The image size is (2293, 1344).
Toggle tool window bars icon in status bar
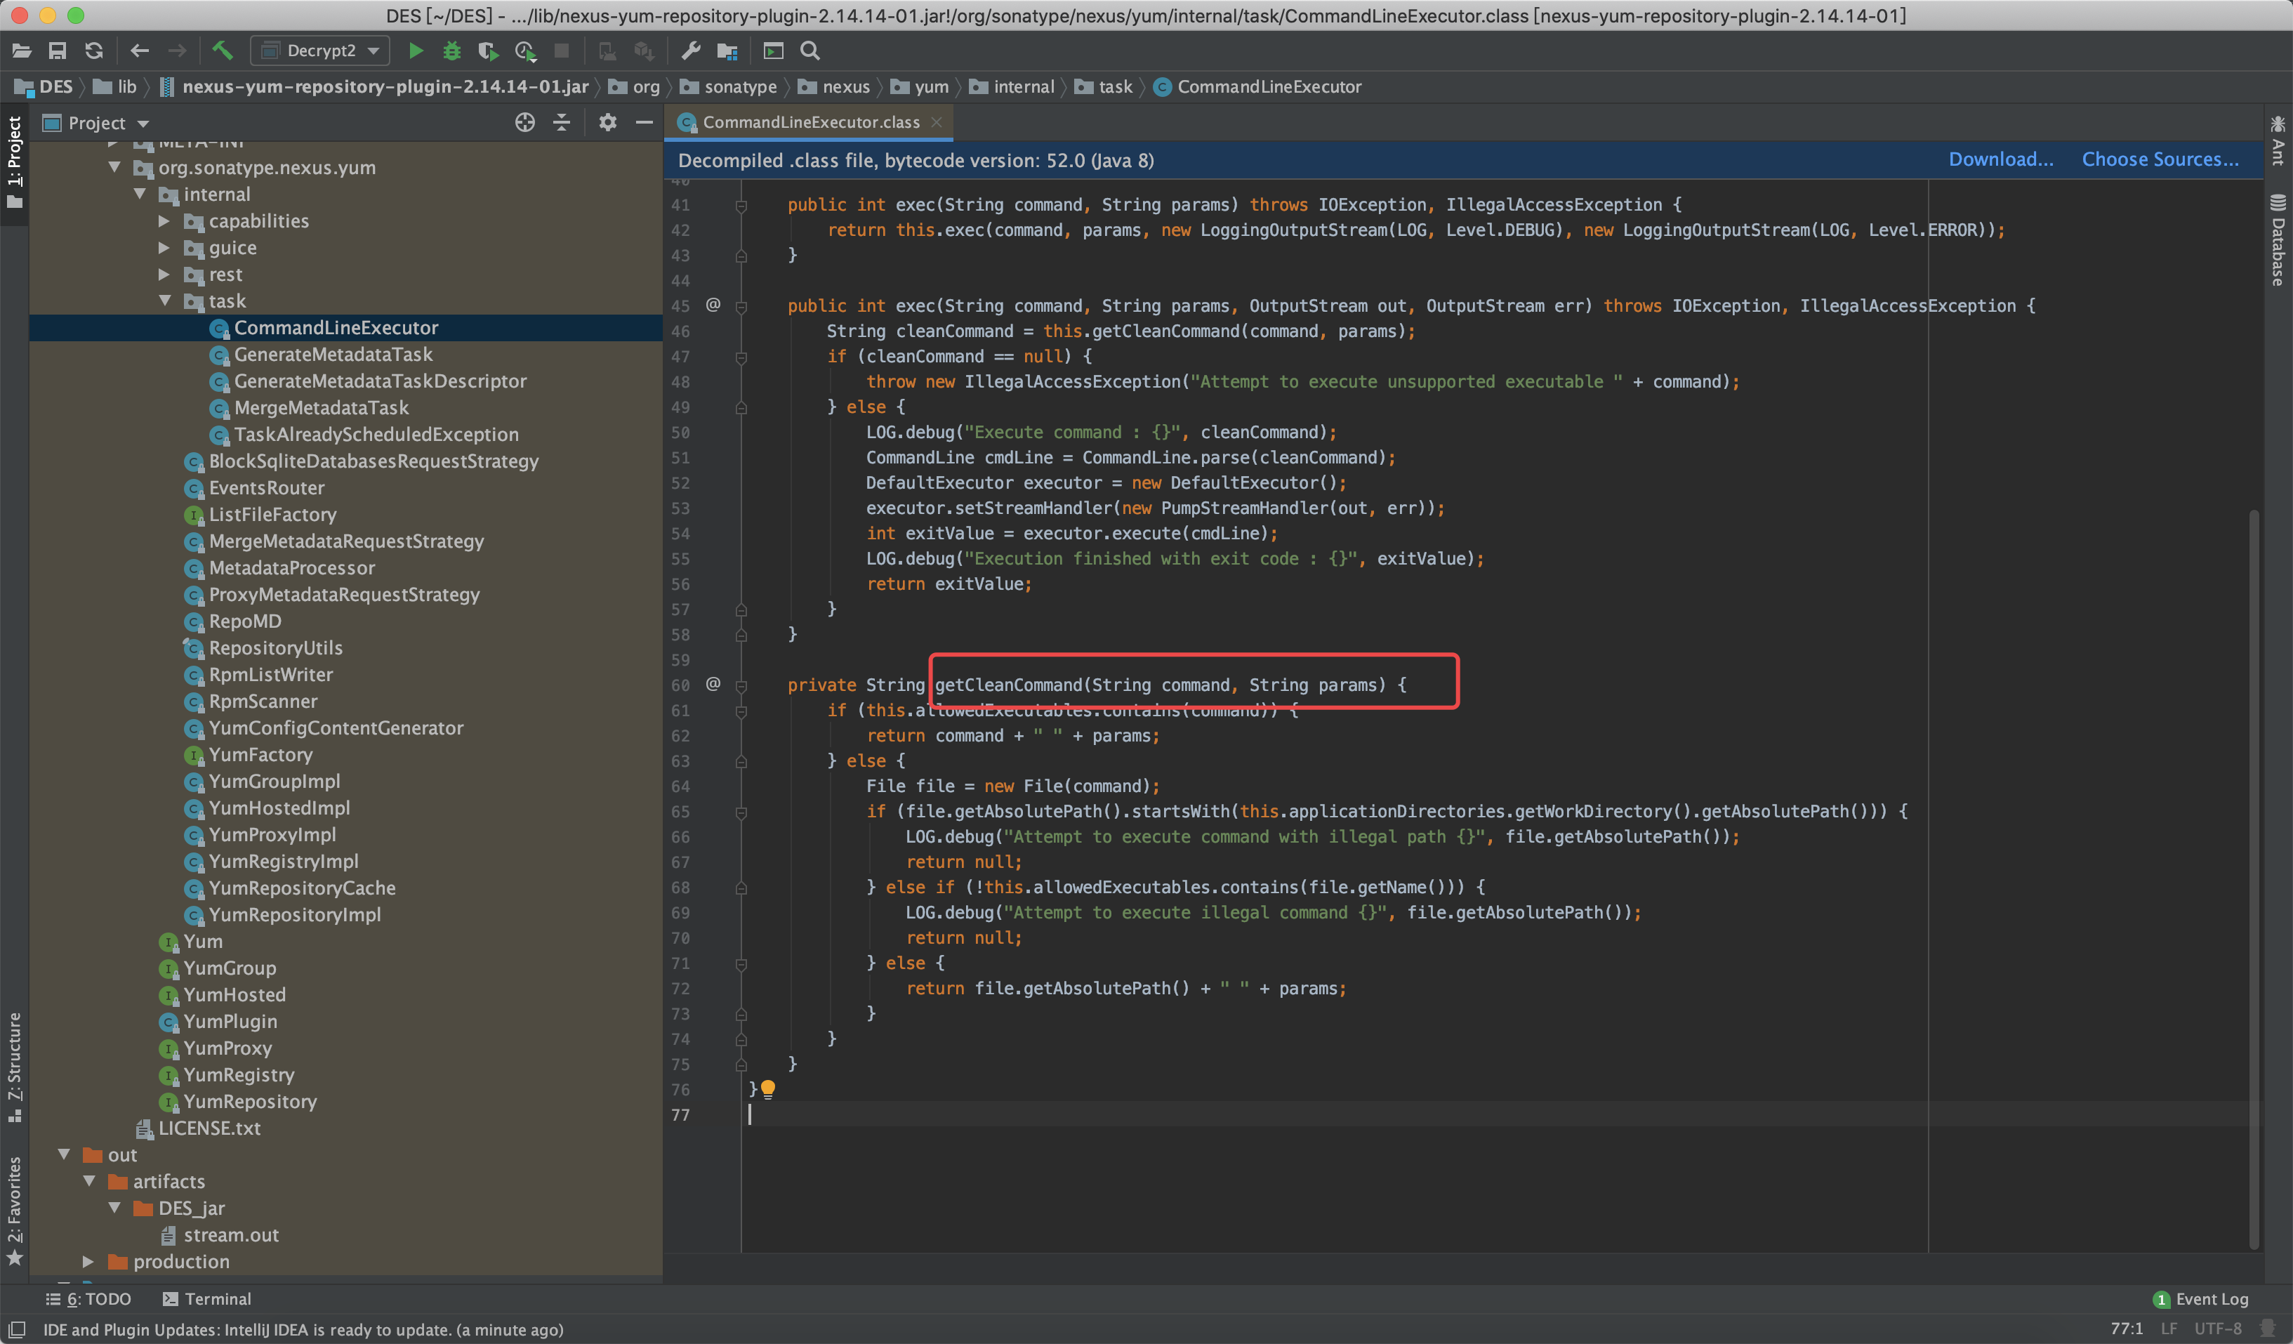pos(16,1329)
